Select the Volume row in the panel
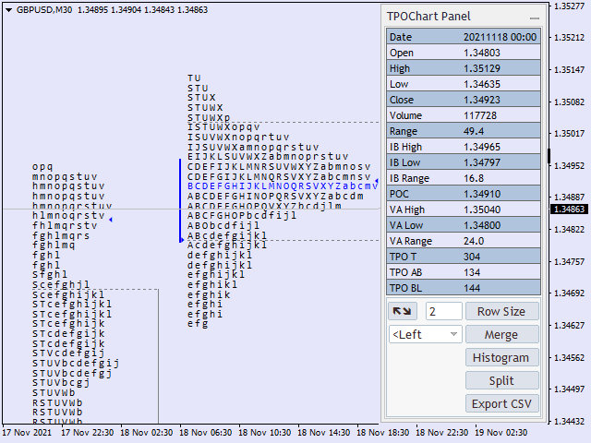591x443 pixels. [x=463, y=115]
